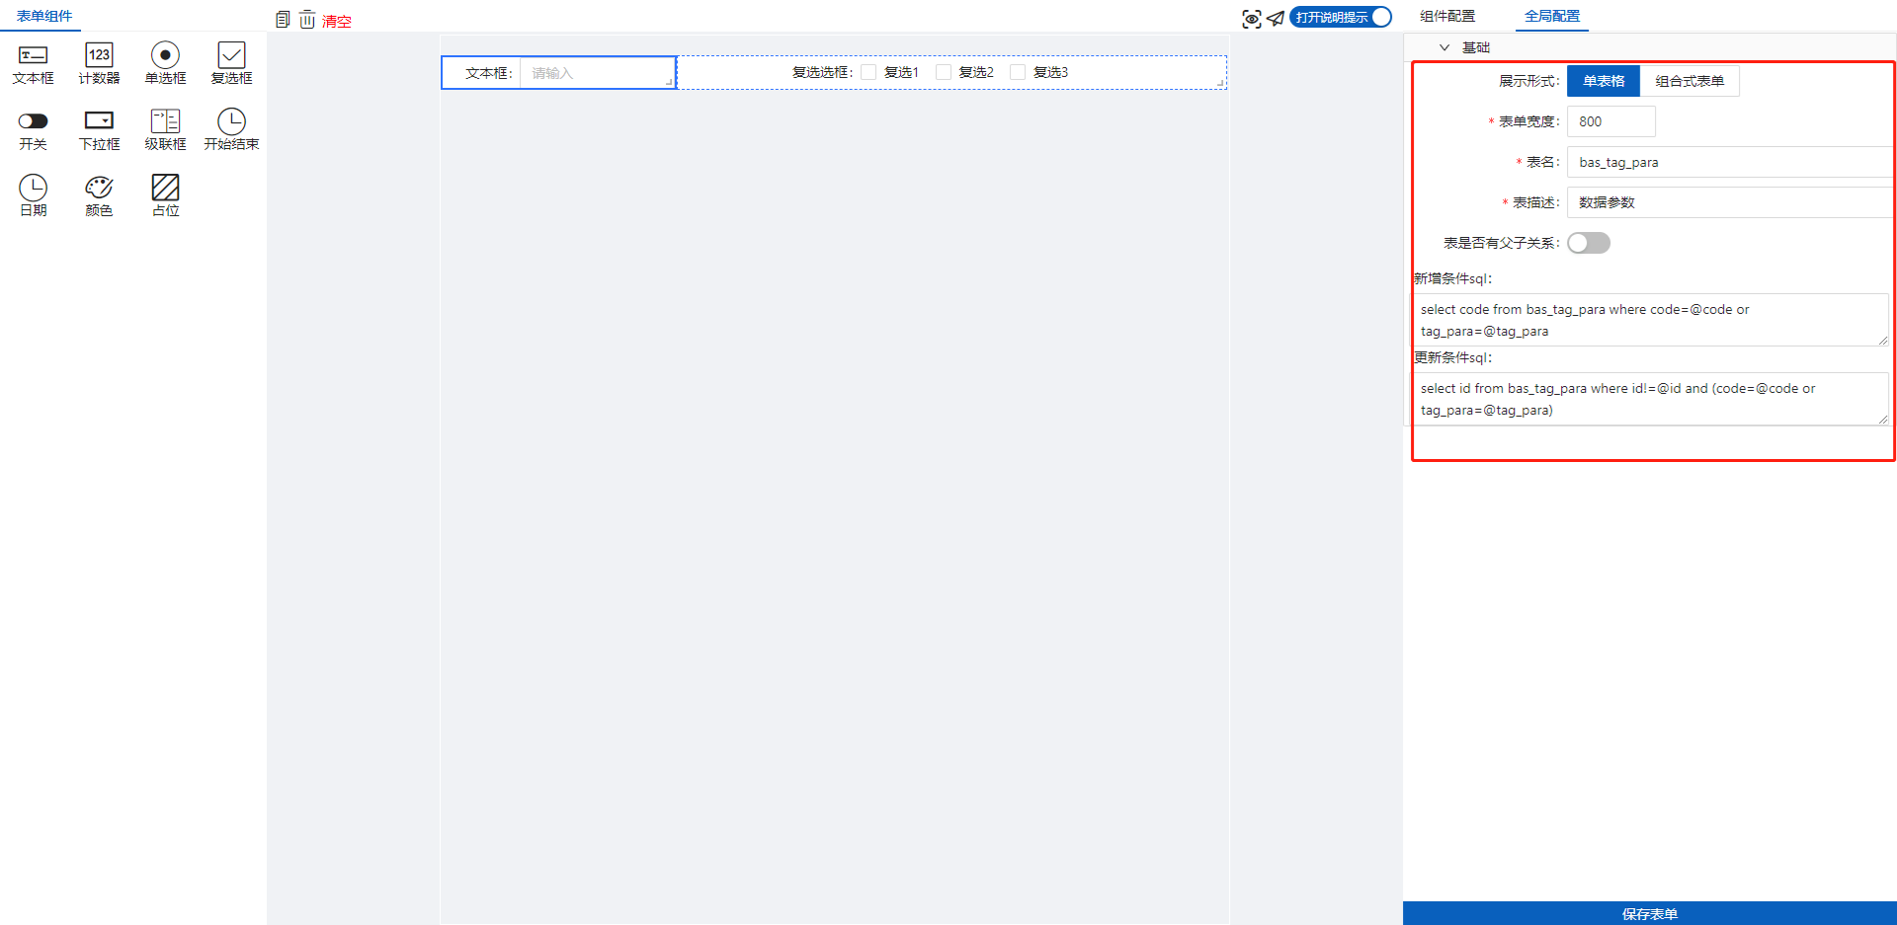
Task: Check the 复选2 checkbox
Action: tap(944, 72)
